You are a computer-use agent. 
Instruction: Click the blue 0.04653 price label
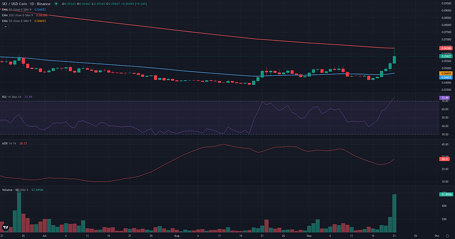pyautogui.click(x=445, y=78)
